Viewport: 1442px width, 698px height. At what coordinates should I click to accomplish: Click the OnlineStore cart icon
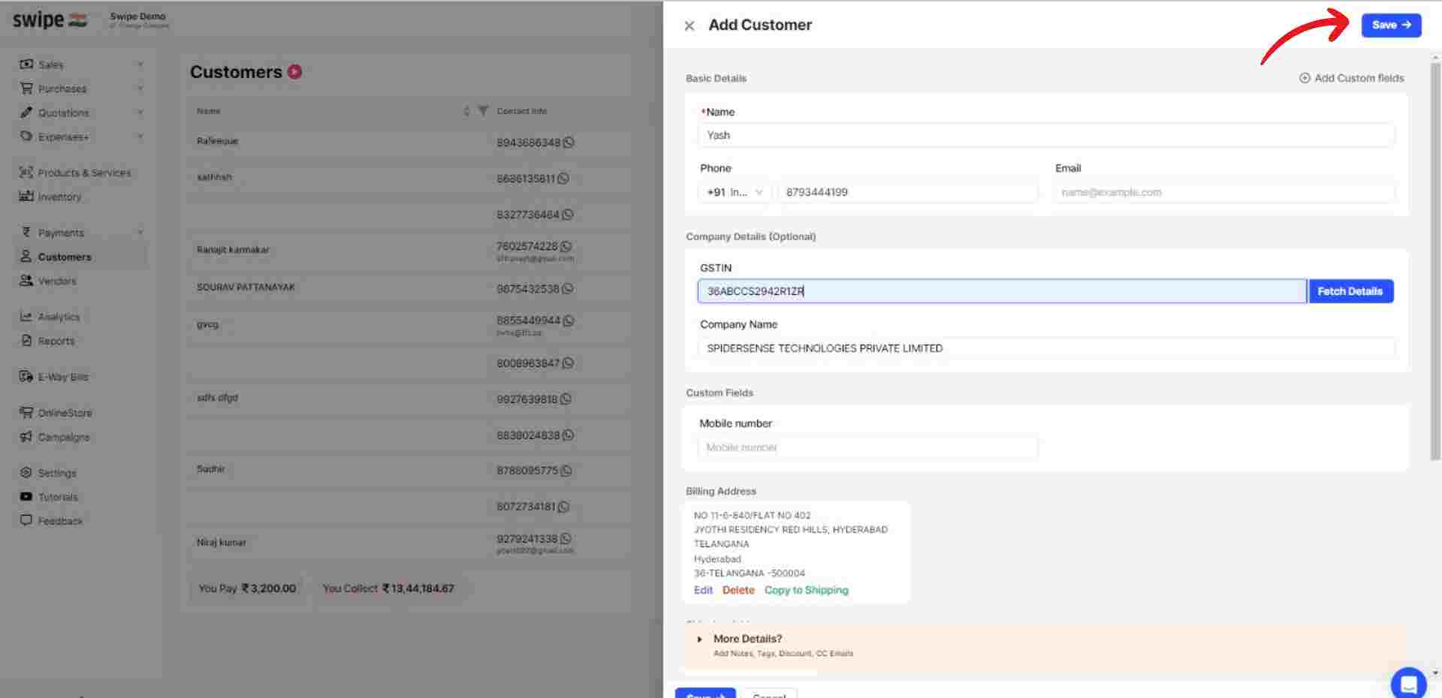point(26,412)
